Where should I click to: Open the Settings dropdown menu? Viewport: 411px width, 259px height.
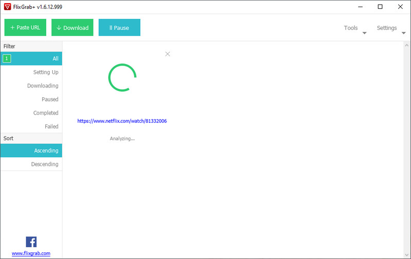391,28
